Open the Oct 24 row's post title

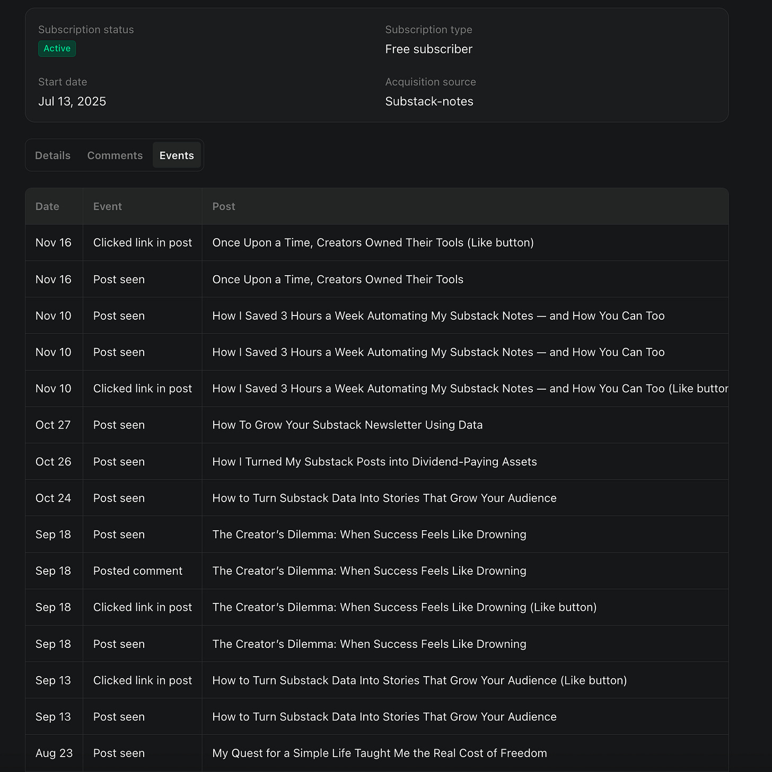coord(384,498)
